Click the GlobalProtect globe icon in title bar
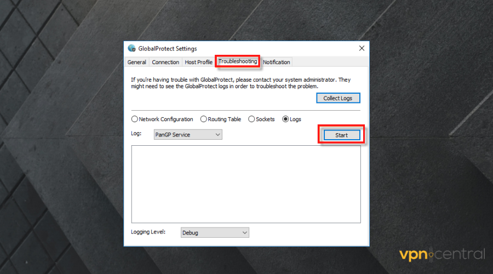The width and height of the screenshot is (493, 274). pyautogui.click(x=131, y=48)
